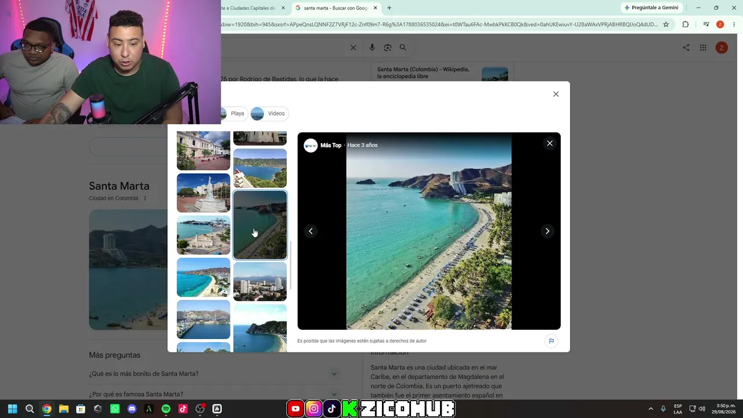Click the Más preguntas heading
743x418 pixels.
click(114, 355)
